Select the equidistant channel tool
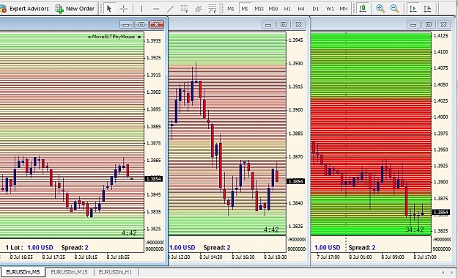The width and height of the screenshot is (458, 278). coord(199,9)
